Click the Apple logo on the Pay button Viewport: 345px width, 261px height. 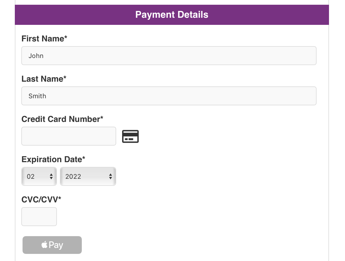point(44,245)
